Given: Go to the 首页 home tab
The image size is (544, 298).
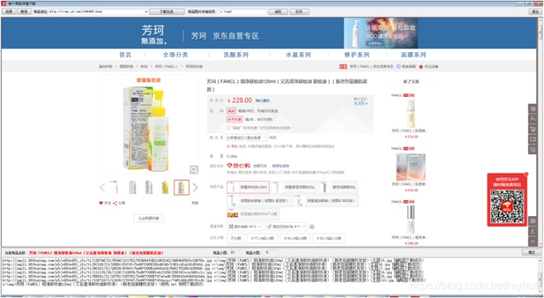Looking at the screenshot, I should pos(124,55).
